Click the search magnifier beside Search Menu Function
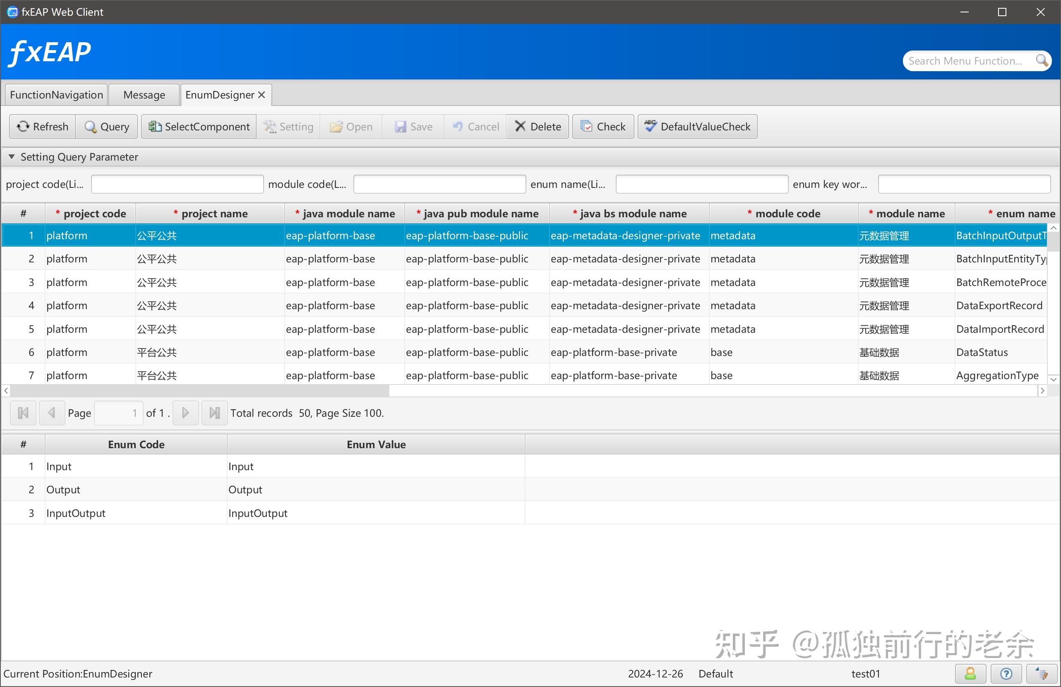Image resolution: width=1061 pixels, height=687 pixels. (1042, 61)
